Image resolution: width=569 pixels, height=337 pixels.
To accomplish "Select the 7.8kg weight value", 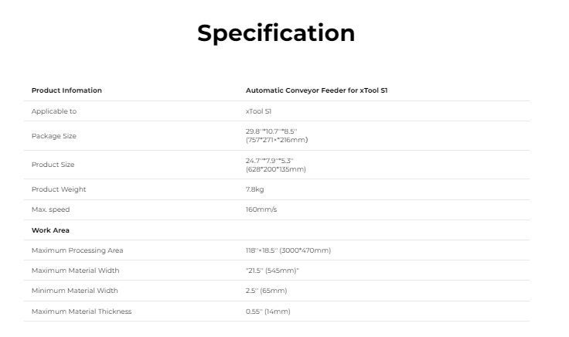I will (x=255, y=189).
